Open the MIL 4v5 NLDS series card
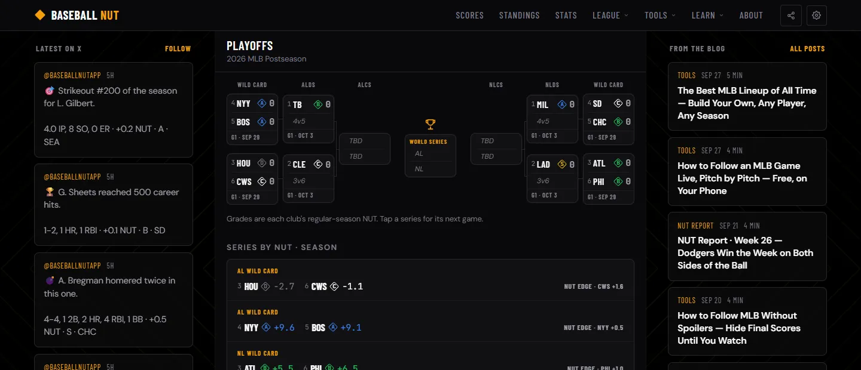861x370 pixels. pyautogui.click(x=552, y=119)
